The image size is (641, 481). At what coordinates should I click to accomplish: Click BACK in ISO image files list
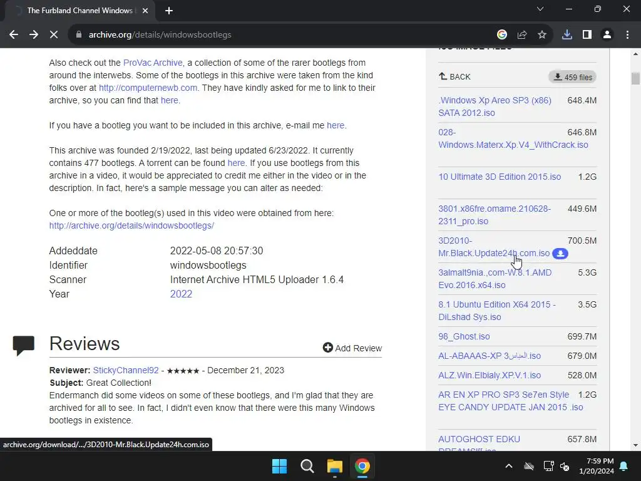click(x=454, y=76)
